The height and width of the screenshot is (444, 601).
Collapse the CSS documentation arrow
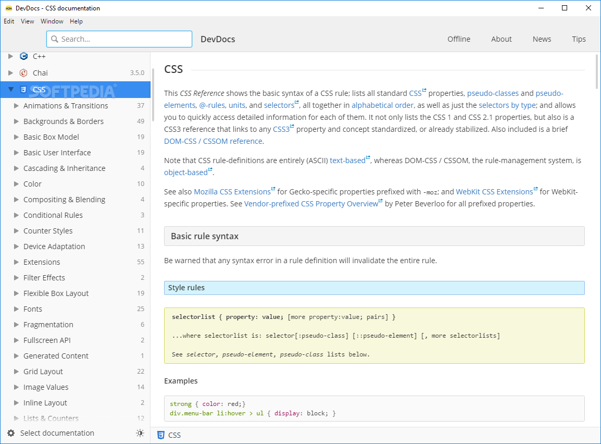pyautogui.click(x=11, y=89)
